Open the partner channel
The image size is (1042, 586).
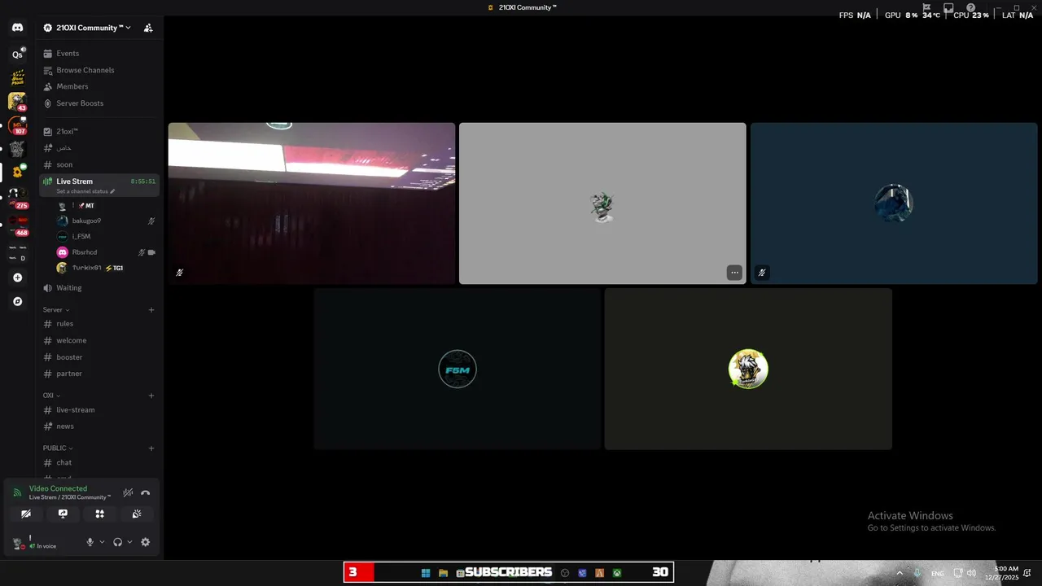coord(99,374)
